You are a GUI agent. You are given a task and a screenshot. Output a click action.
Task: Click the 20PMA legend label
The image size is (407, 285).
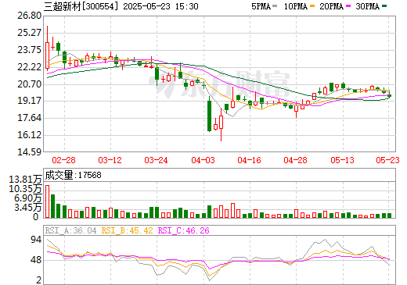(331, 6)
